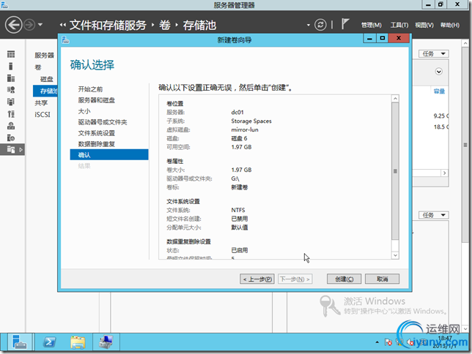Click the 上一步(P) button
Screen dimensions: 472x354
point(257,279)
